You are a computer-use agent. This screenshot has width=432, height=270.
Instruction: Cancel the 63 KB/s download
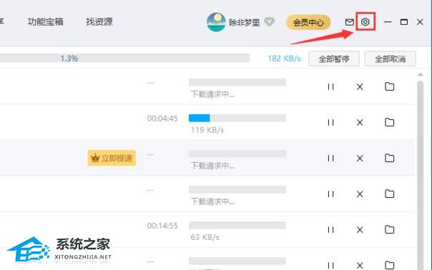(x=360, y=230)
